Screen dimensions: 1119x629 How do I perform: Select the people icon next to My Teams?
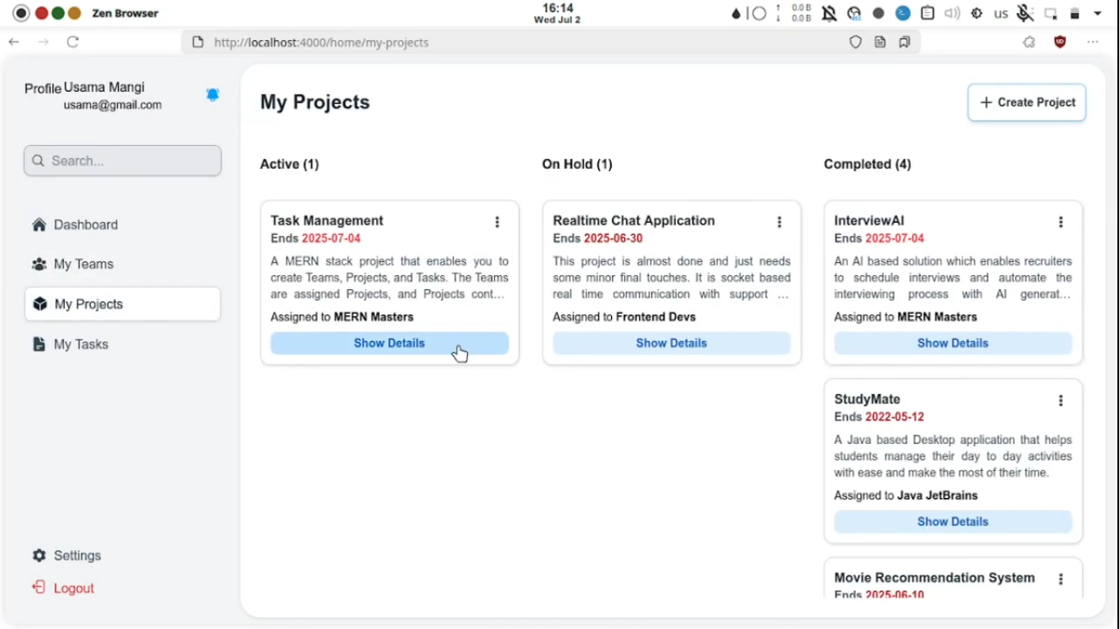(x=39, y=264)
